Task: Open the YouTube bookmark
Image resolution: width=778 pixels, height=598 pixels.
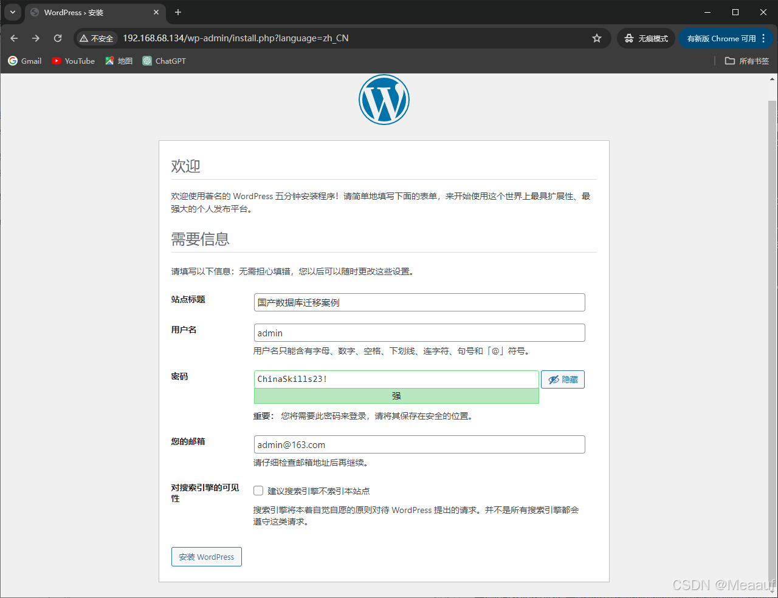Action: (74, 61)
